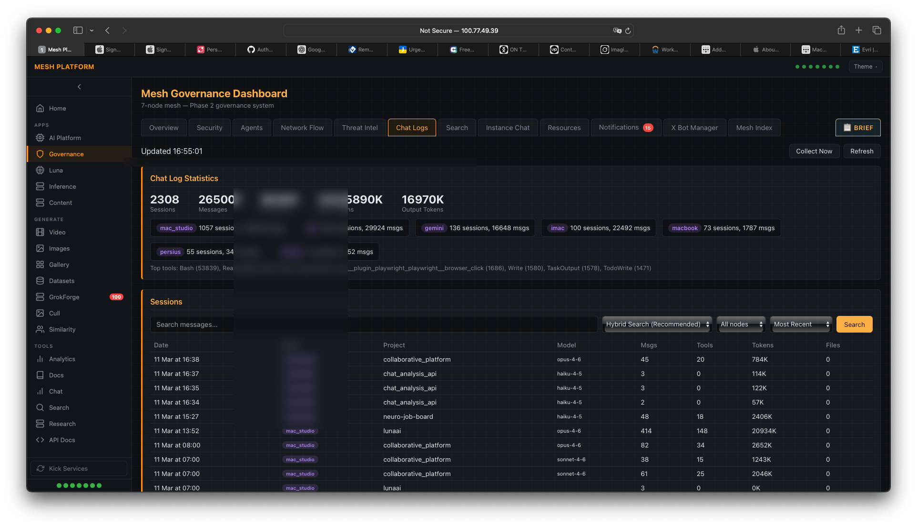
Task: Open GrokForge from the sidebar
Action: 63,297
